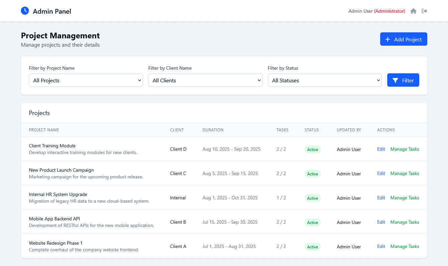The image size is (448, 266).
Task: Apply filters with the Filter button
Action: (x=403, y=80)
